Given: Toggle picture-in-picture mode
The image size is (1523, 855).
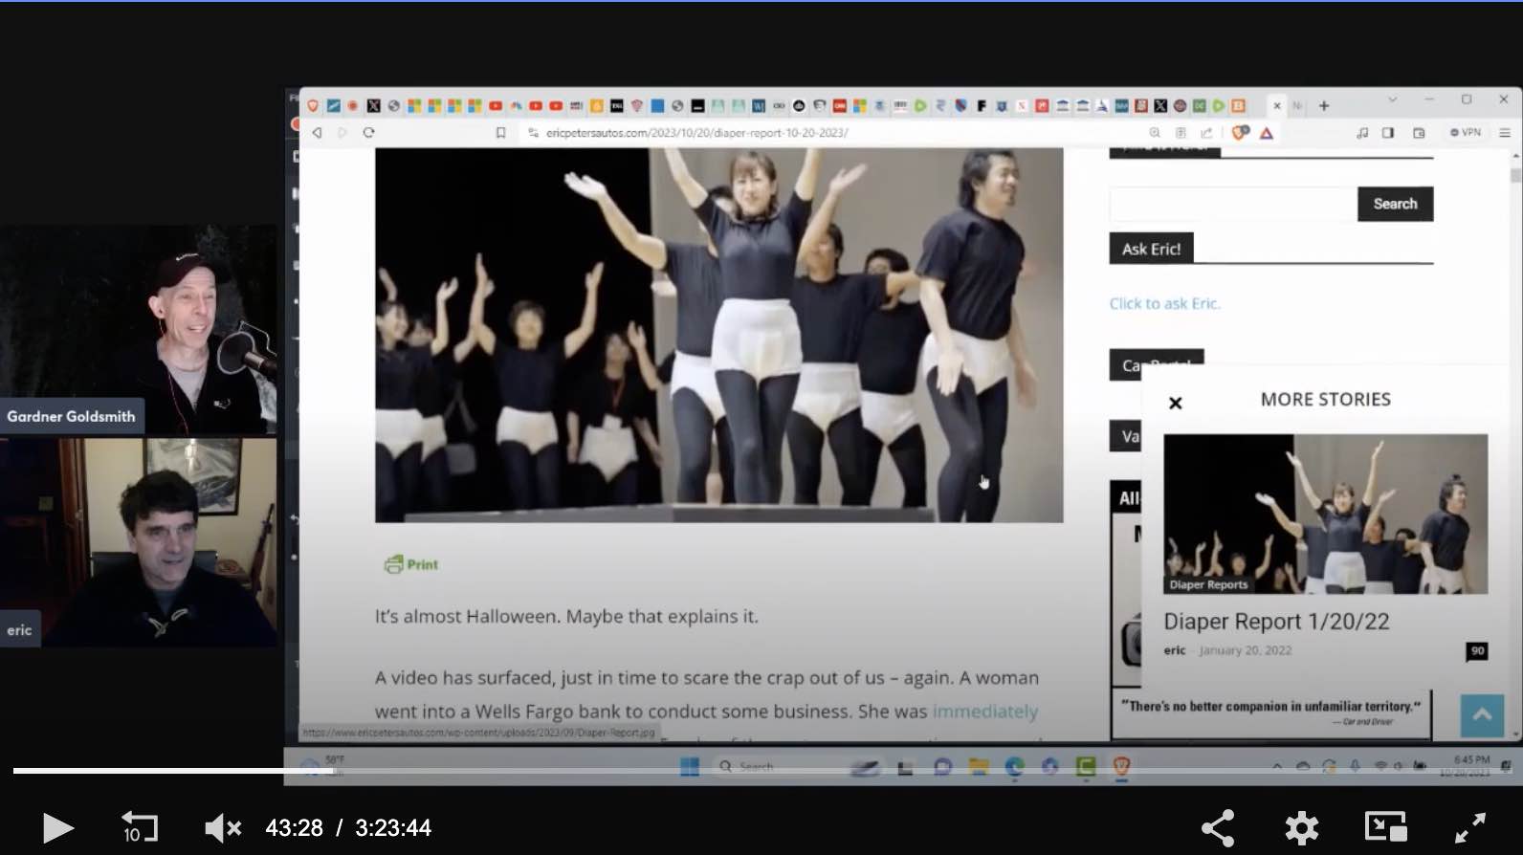Looking at the screenshot, I should tap(1384, 827).
